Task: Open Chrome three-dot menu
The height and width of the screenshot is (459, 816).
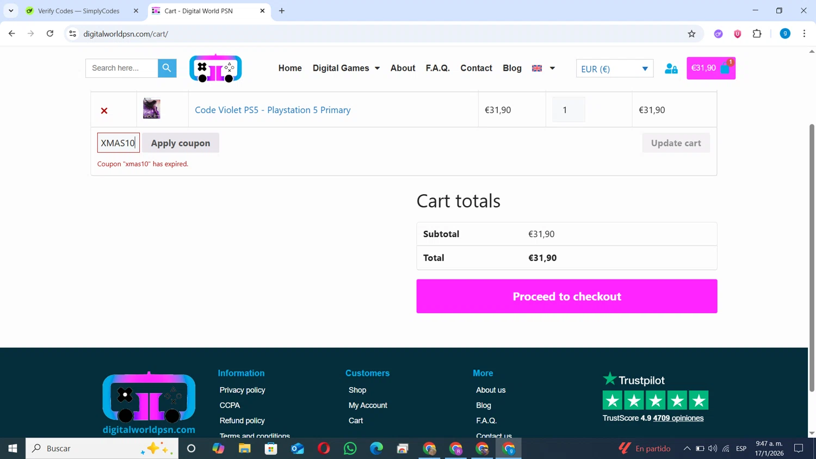Action: 804,34
